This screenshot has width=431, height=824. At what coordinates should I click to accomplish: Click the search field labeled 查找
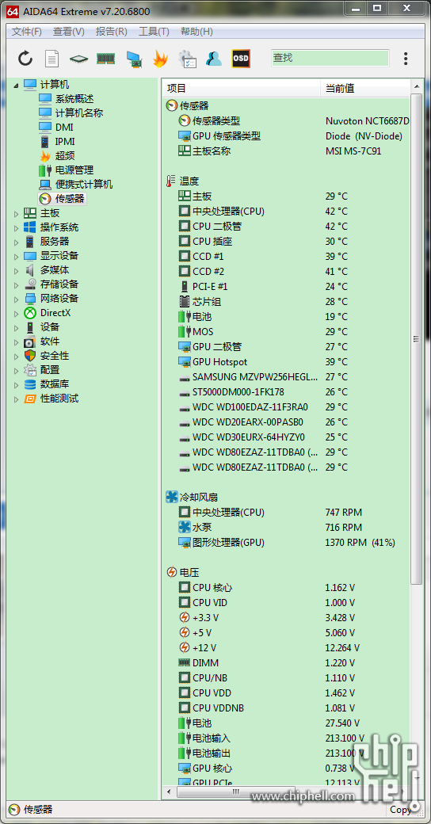pyautogui.click(x=330, y=58)
